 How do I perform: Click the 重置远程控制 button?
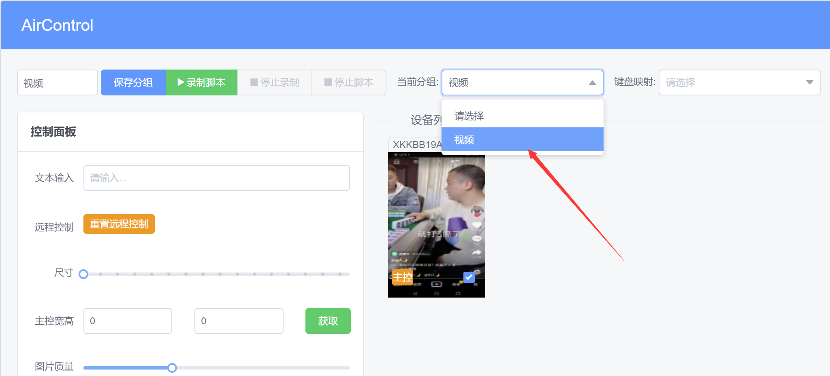click(119, 224)
